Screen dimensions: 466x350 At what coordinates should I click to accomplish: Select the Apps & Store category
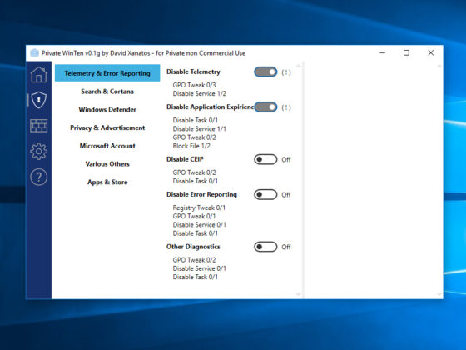[107, 182]
